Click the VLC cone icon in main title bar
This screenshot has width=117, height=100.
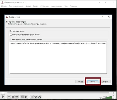[2, 2]
